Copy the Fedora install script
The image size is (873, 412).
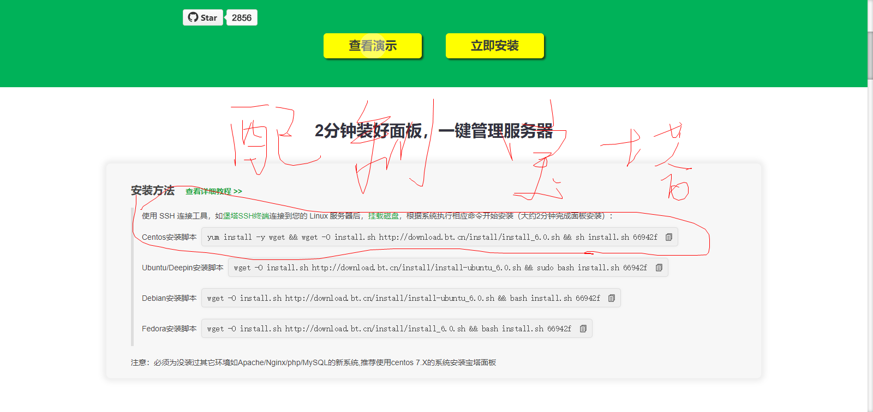pos(583,329)
